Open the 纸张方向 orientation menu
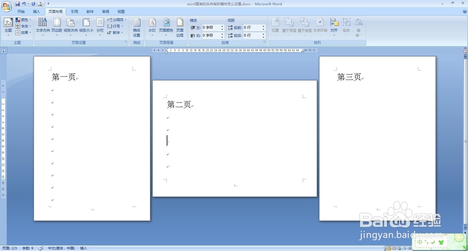Viewport: 468px width, 251px height. click(71, 27)
